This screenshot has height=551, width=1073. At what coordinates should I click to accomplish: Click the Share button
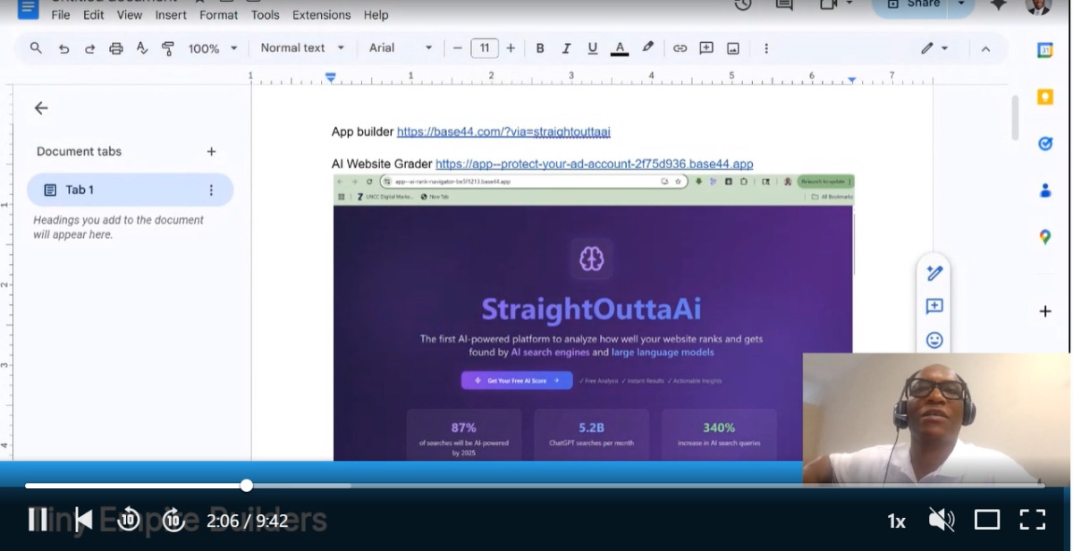tap(912, 5)
